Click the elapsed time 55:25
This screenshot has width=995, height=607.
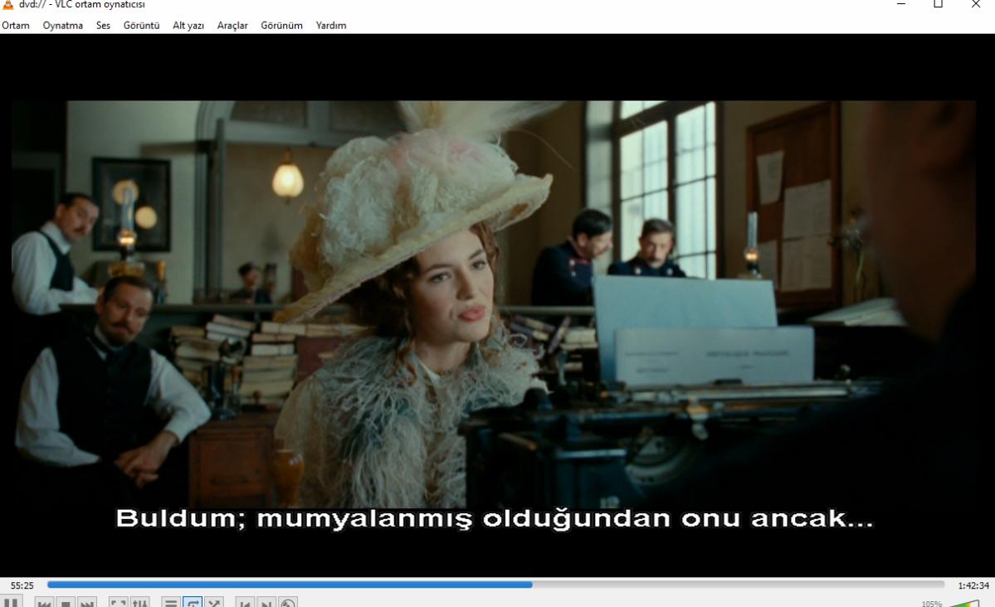[22, 585]
